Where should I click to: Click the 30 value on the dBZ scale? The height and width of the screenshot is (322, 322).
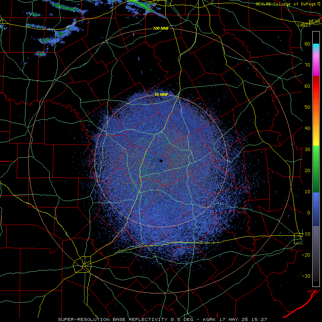[x=307, y=149]
